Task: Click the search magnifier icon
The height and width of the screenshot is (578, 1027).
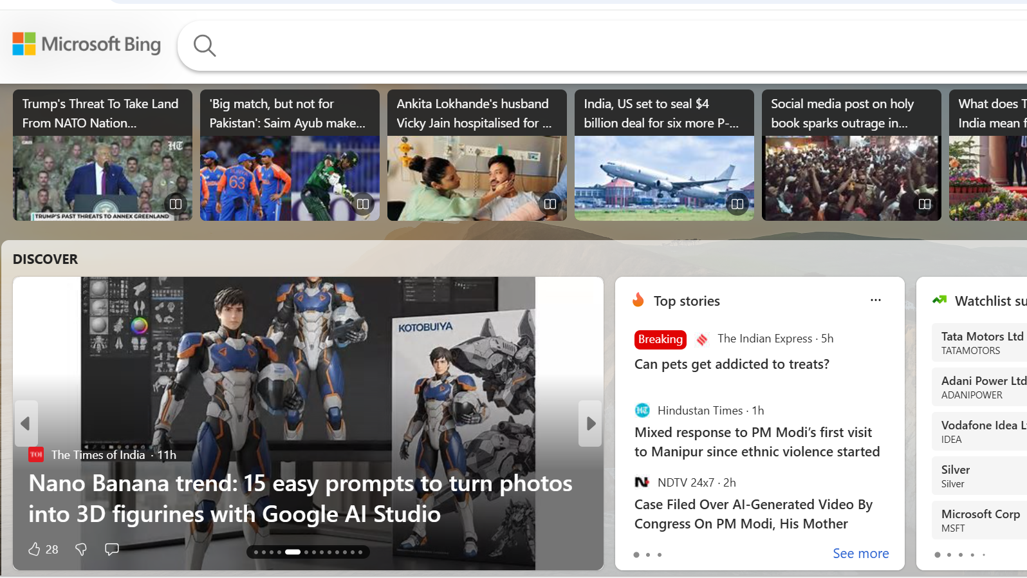Action: pyautogui.click(x=205, y=46)
